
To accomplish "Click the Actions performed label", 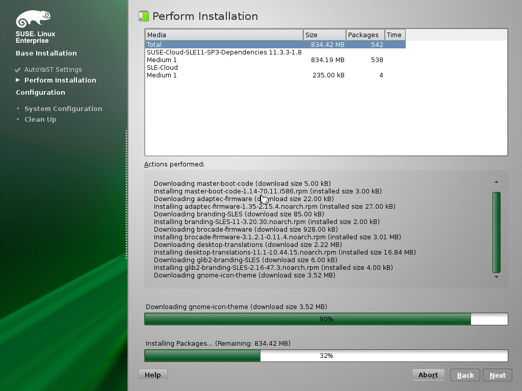I will [174, 164].
